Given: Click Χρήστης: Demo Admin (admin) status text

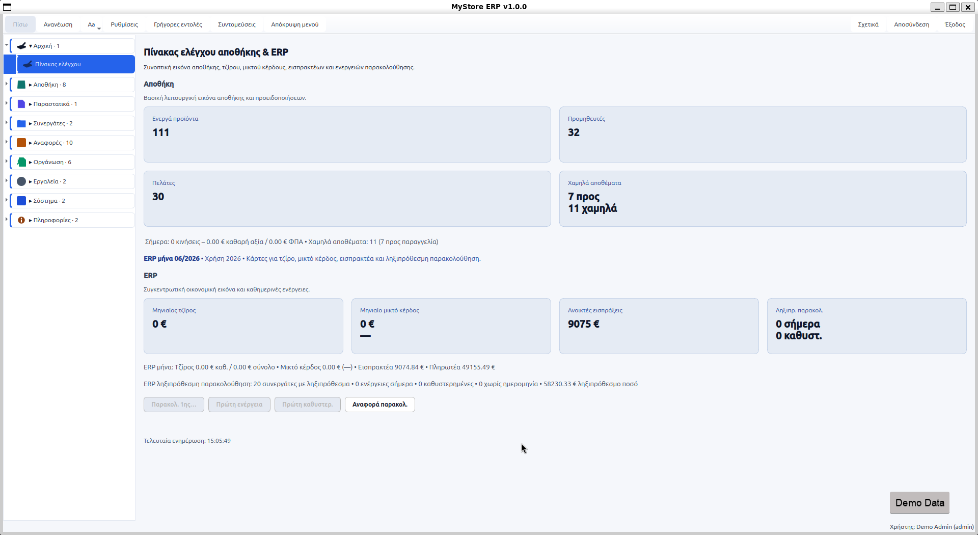Looking at the screenshot, I should pyautogui.click(x=932, y=527).
